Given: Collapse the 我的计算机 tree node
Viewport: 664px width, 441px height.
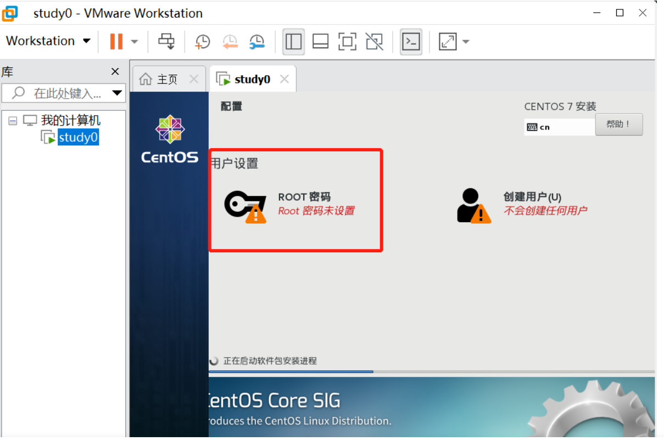Looking at the screenshot, I should [x=13, y=121].
